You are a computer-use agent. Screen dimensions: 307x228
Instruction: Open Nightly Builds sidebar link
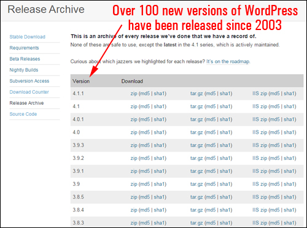pyautogui.click(x=24, y=70)
